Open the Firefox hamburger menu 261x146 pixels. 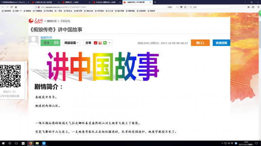pos(258,7)
